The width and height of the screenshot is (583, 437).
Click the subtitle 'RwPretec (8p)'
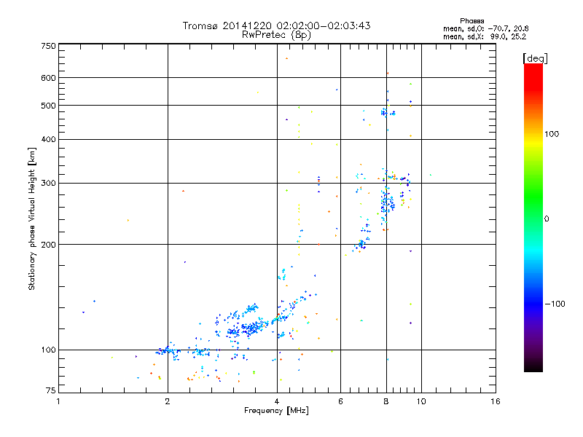click(277, 35)
